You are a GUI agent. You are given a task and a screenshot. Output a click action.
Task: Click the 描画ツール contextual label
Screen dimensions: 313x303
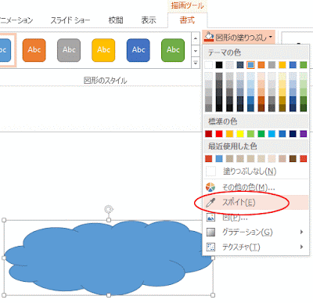[x=187, y=5]
